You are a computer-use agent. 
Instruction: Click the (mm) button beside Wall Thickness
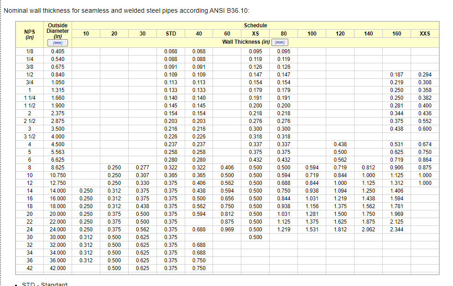click(280, 42)
